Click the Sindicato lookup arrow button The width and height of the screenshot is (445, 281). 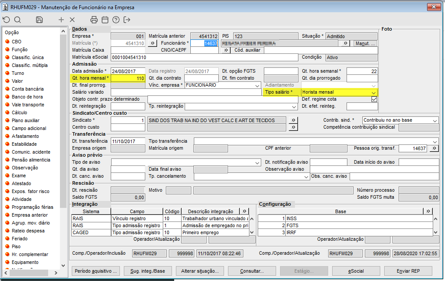click(x=293, y=120)
